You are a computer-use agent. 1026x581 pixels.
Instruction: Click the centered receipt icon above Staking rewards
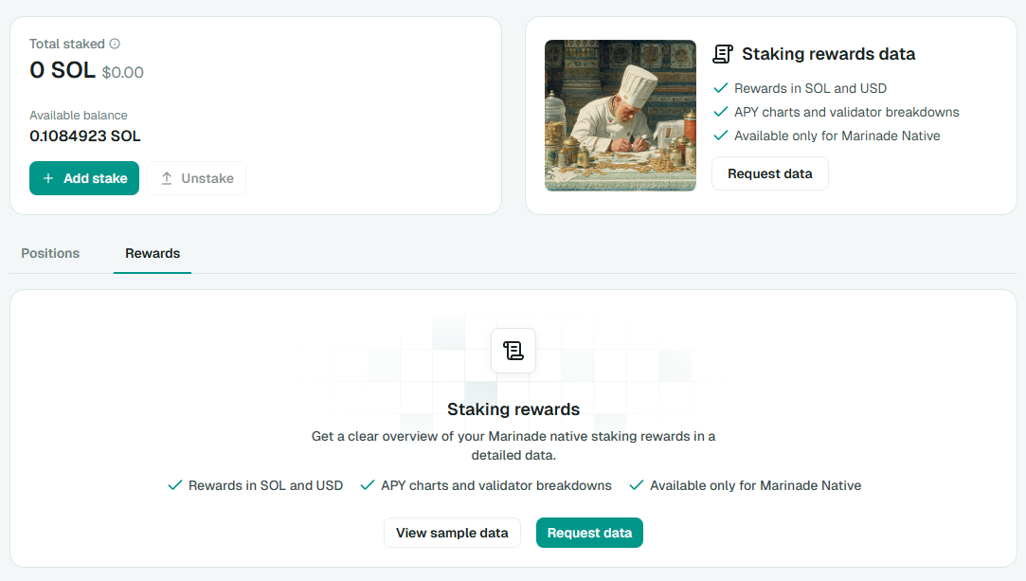coord(513,351)
